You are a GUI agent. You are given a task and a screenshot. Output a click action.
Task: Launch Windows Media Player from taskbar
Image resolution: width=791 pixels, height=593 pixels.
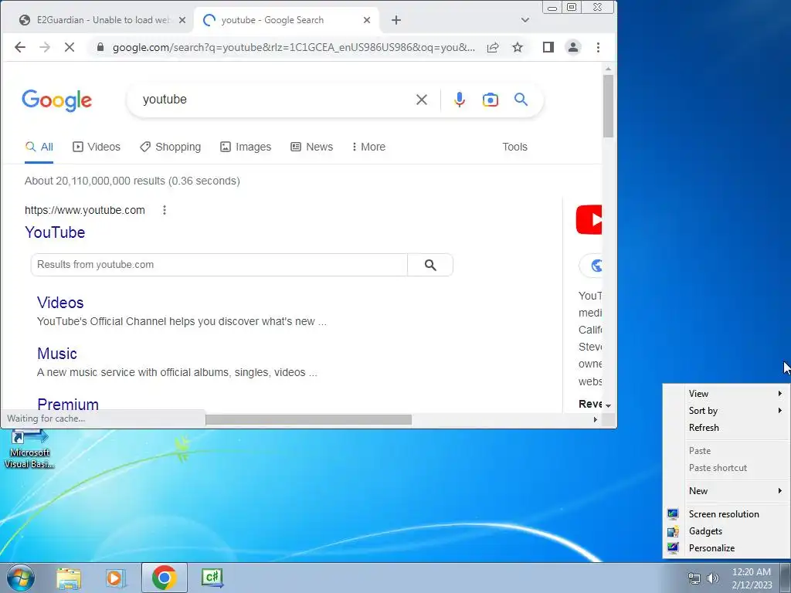116,578
